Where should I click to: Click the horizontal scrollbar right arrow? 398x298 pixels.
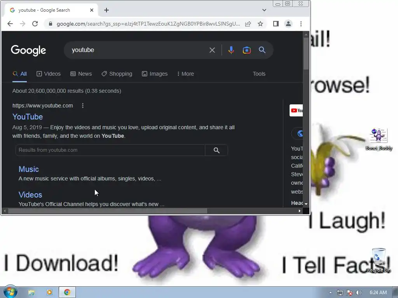[x=300, y=211]
